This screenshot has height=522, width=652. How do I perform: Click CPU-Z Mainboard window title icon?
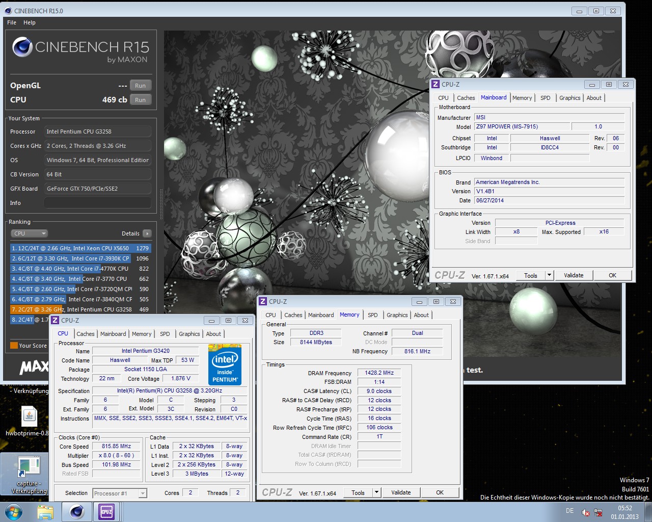(x=436, y=85)
